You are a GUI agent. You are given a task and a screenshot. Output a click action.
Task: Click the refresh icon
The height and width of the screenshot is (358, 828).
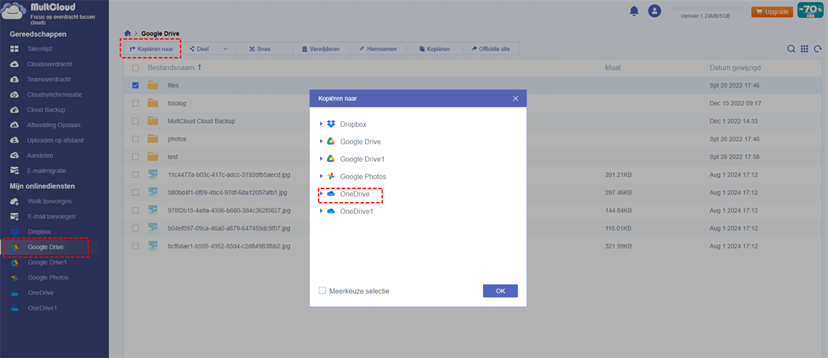tap(818, 49)
